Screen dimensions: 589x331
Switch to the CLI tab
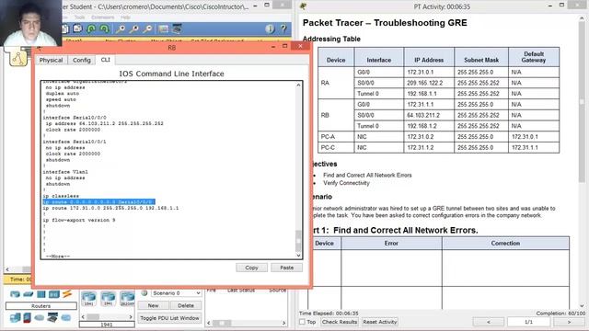(x=106, y=60)
